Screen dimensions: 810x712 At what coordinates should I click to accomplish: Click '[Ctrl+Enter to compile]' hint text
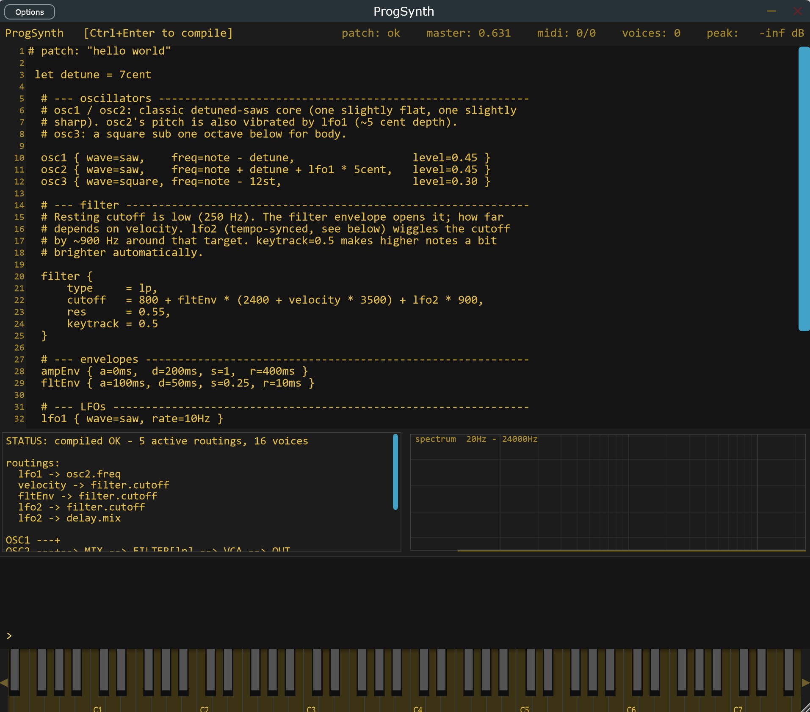(x=158, y=33)
